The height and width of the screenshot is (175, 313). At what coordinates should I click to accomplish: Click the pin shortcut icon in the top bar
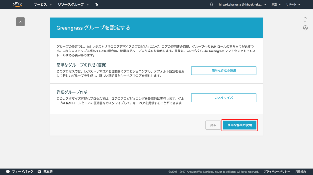pyautogui.click(x=97, y=4)
